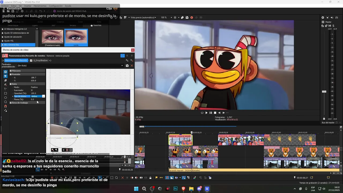Copy snapshot to clipboard icon
Viewport: 343px width, 193px height.
tap(182, 17)
